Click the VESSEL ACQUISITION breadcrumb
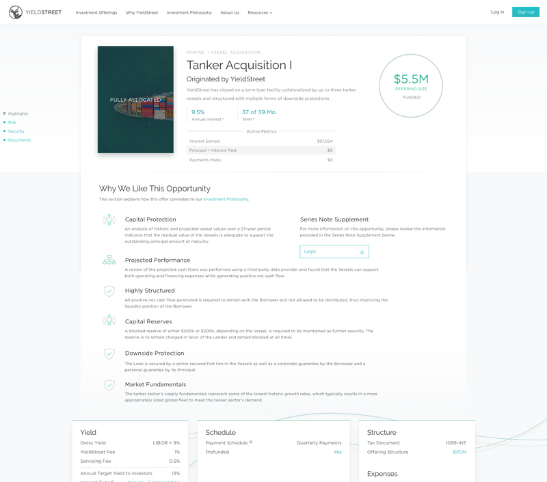Screen dimensions: 547x482 (x=235, y=53)
